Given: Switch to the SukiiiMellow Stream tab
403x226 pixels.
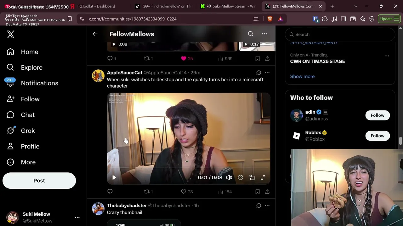Looking at the screenshot, I should pos(228,6).
